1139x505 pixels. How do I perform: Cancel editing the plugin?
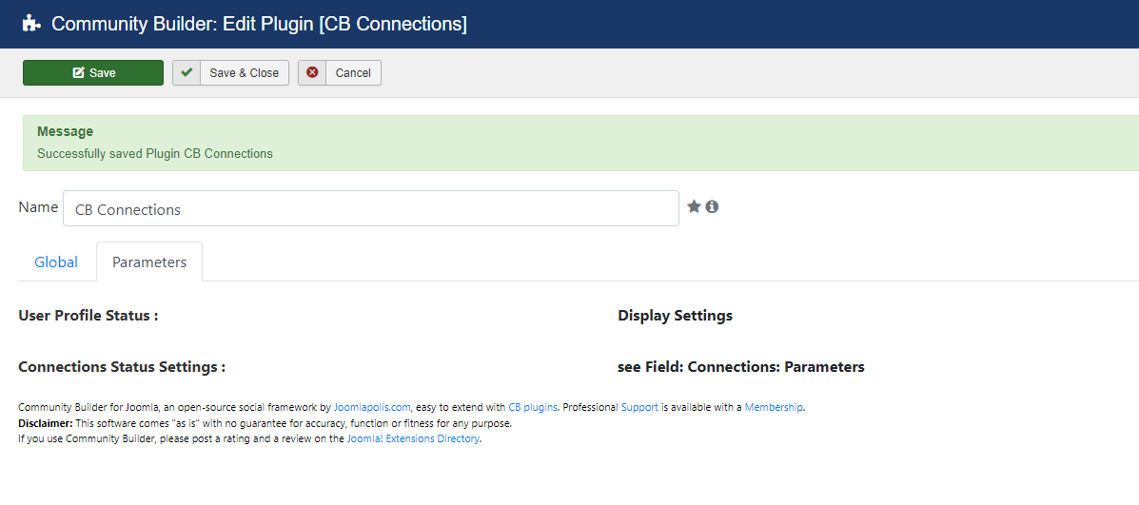340,72
